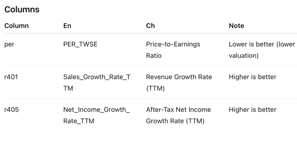Click the Column table header

[17, 26]
